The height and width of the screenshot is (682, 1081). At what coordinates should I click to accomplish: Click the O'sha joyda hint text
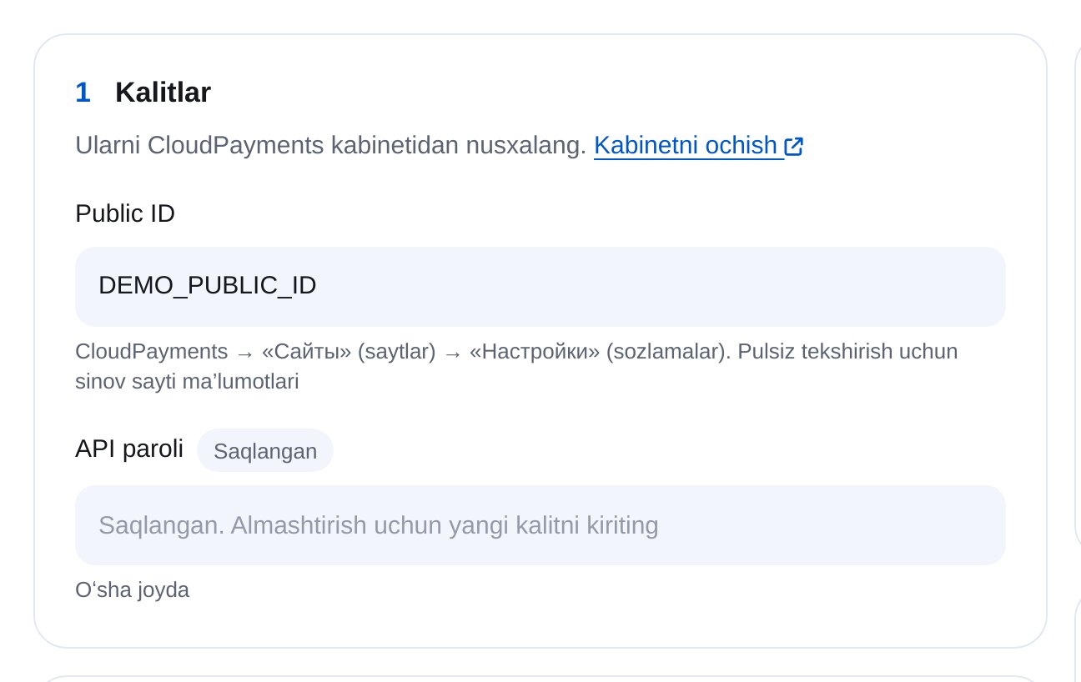(133, 590)
